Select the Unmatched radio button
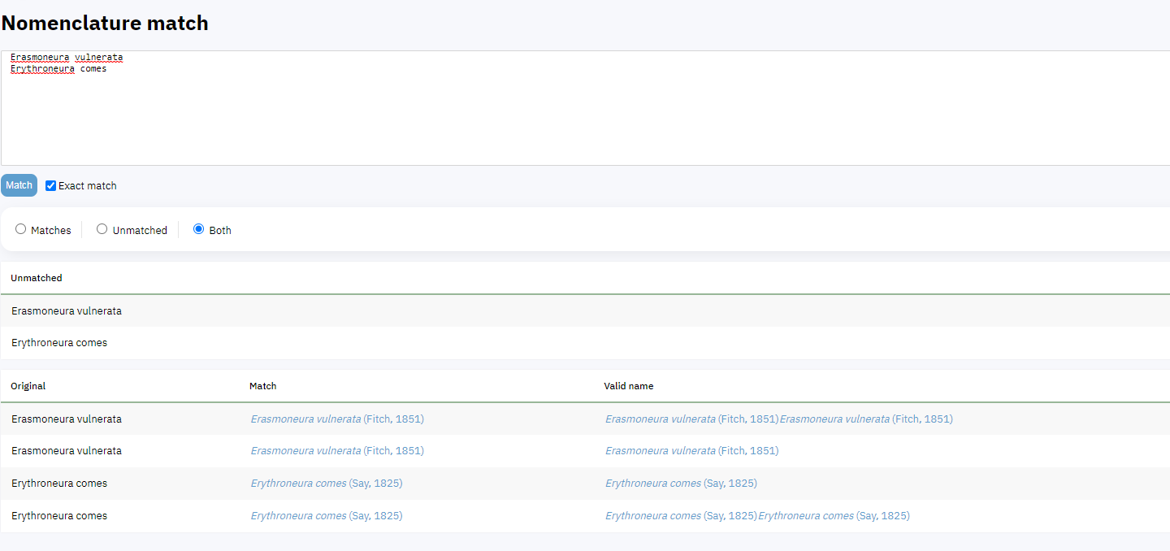Image resolution: width=1170 pixels, height=551 pixels. point(102,229)
